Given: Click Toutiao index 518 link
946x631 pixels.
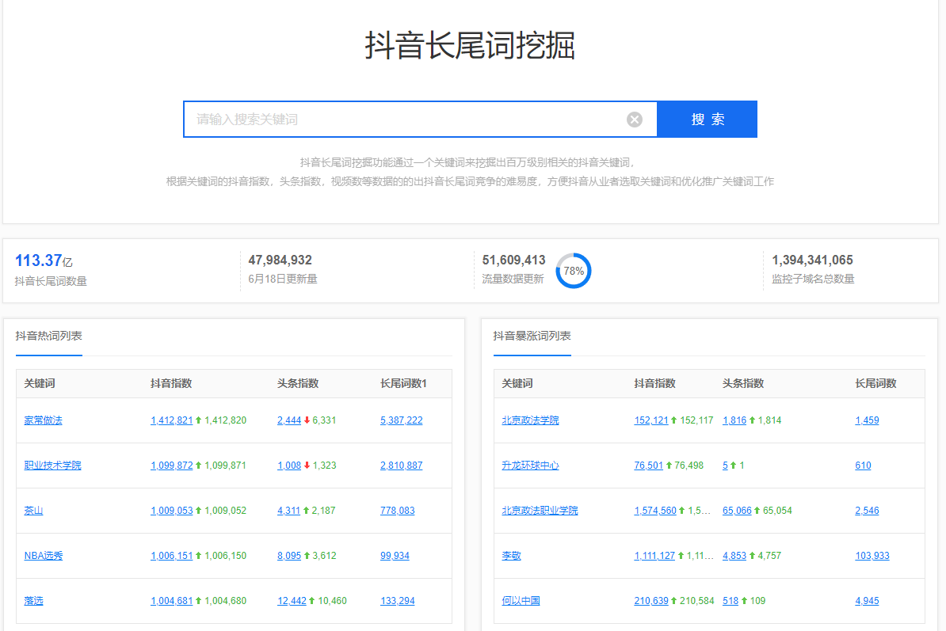Looking at the screenshot, I should coord(730,601).
